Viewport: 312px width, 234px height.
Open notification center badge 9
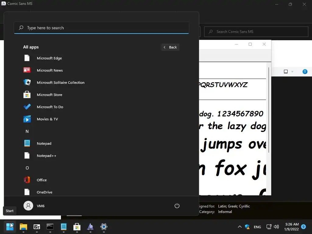(x=303, y=226)
